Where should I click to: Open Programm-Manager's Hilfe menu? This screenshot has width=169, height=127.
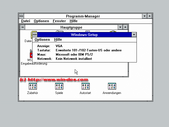73,21
